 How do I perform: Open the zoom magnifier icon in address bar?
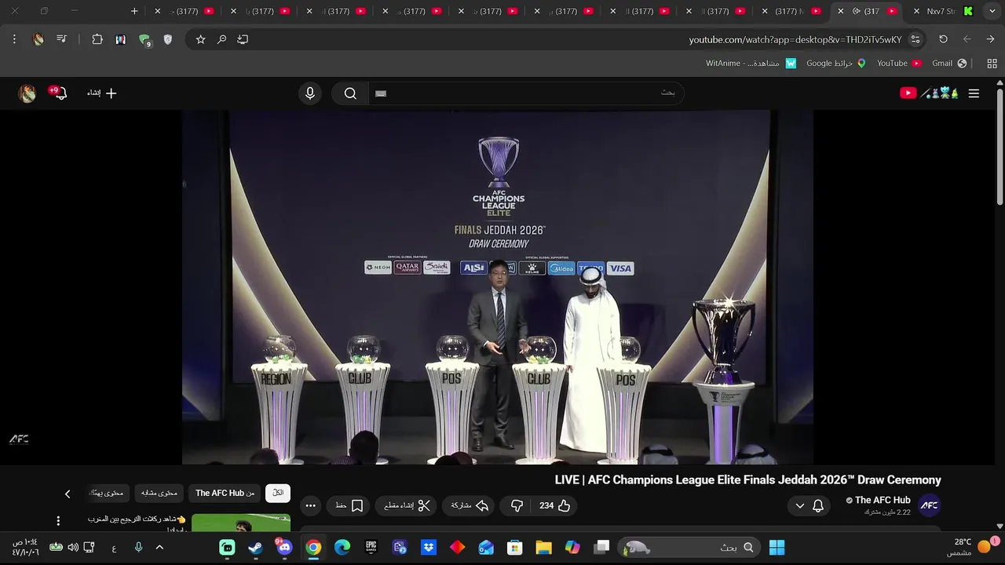point(222,39)
